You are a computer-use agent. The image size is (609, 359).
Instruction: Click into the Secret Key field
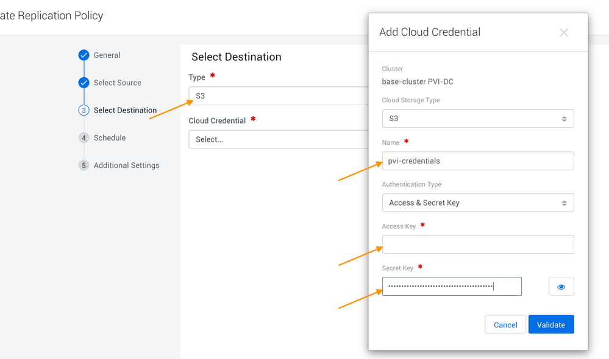[451, 287]
